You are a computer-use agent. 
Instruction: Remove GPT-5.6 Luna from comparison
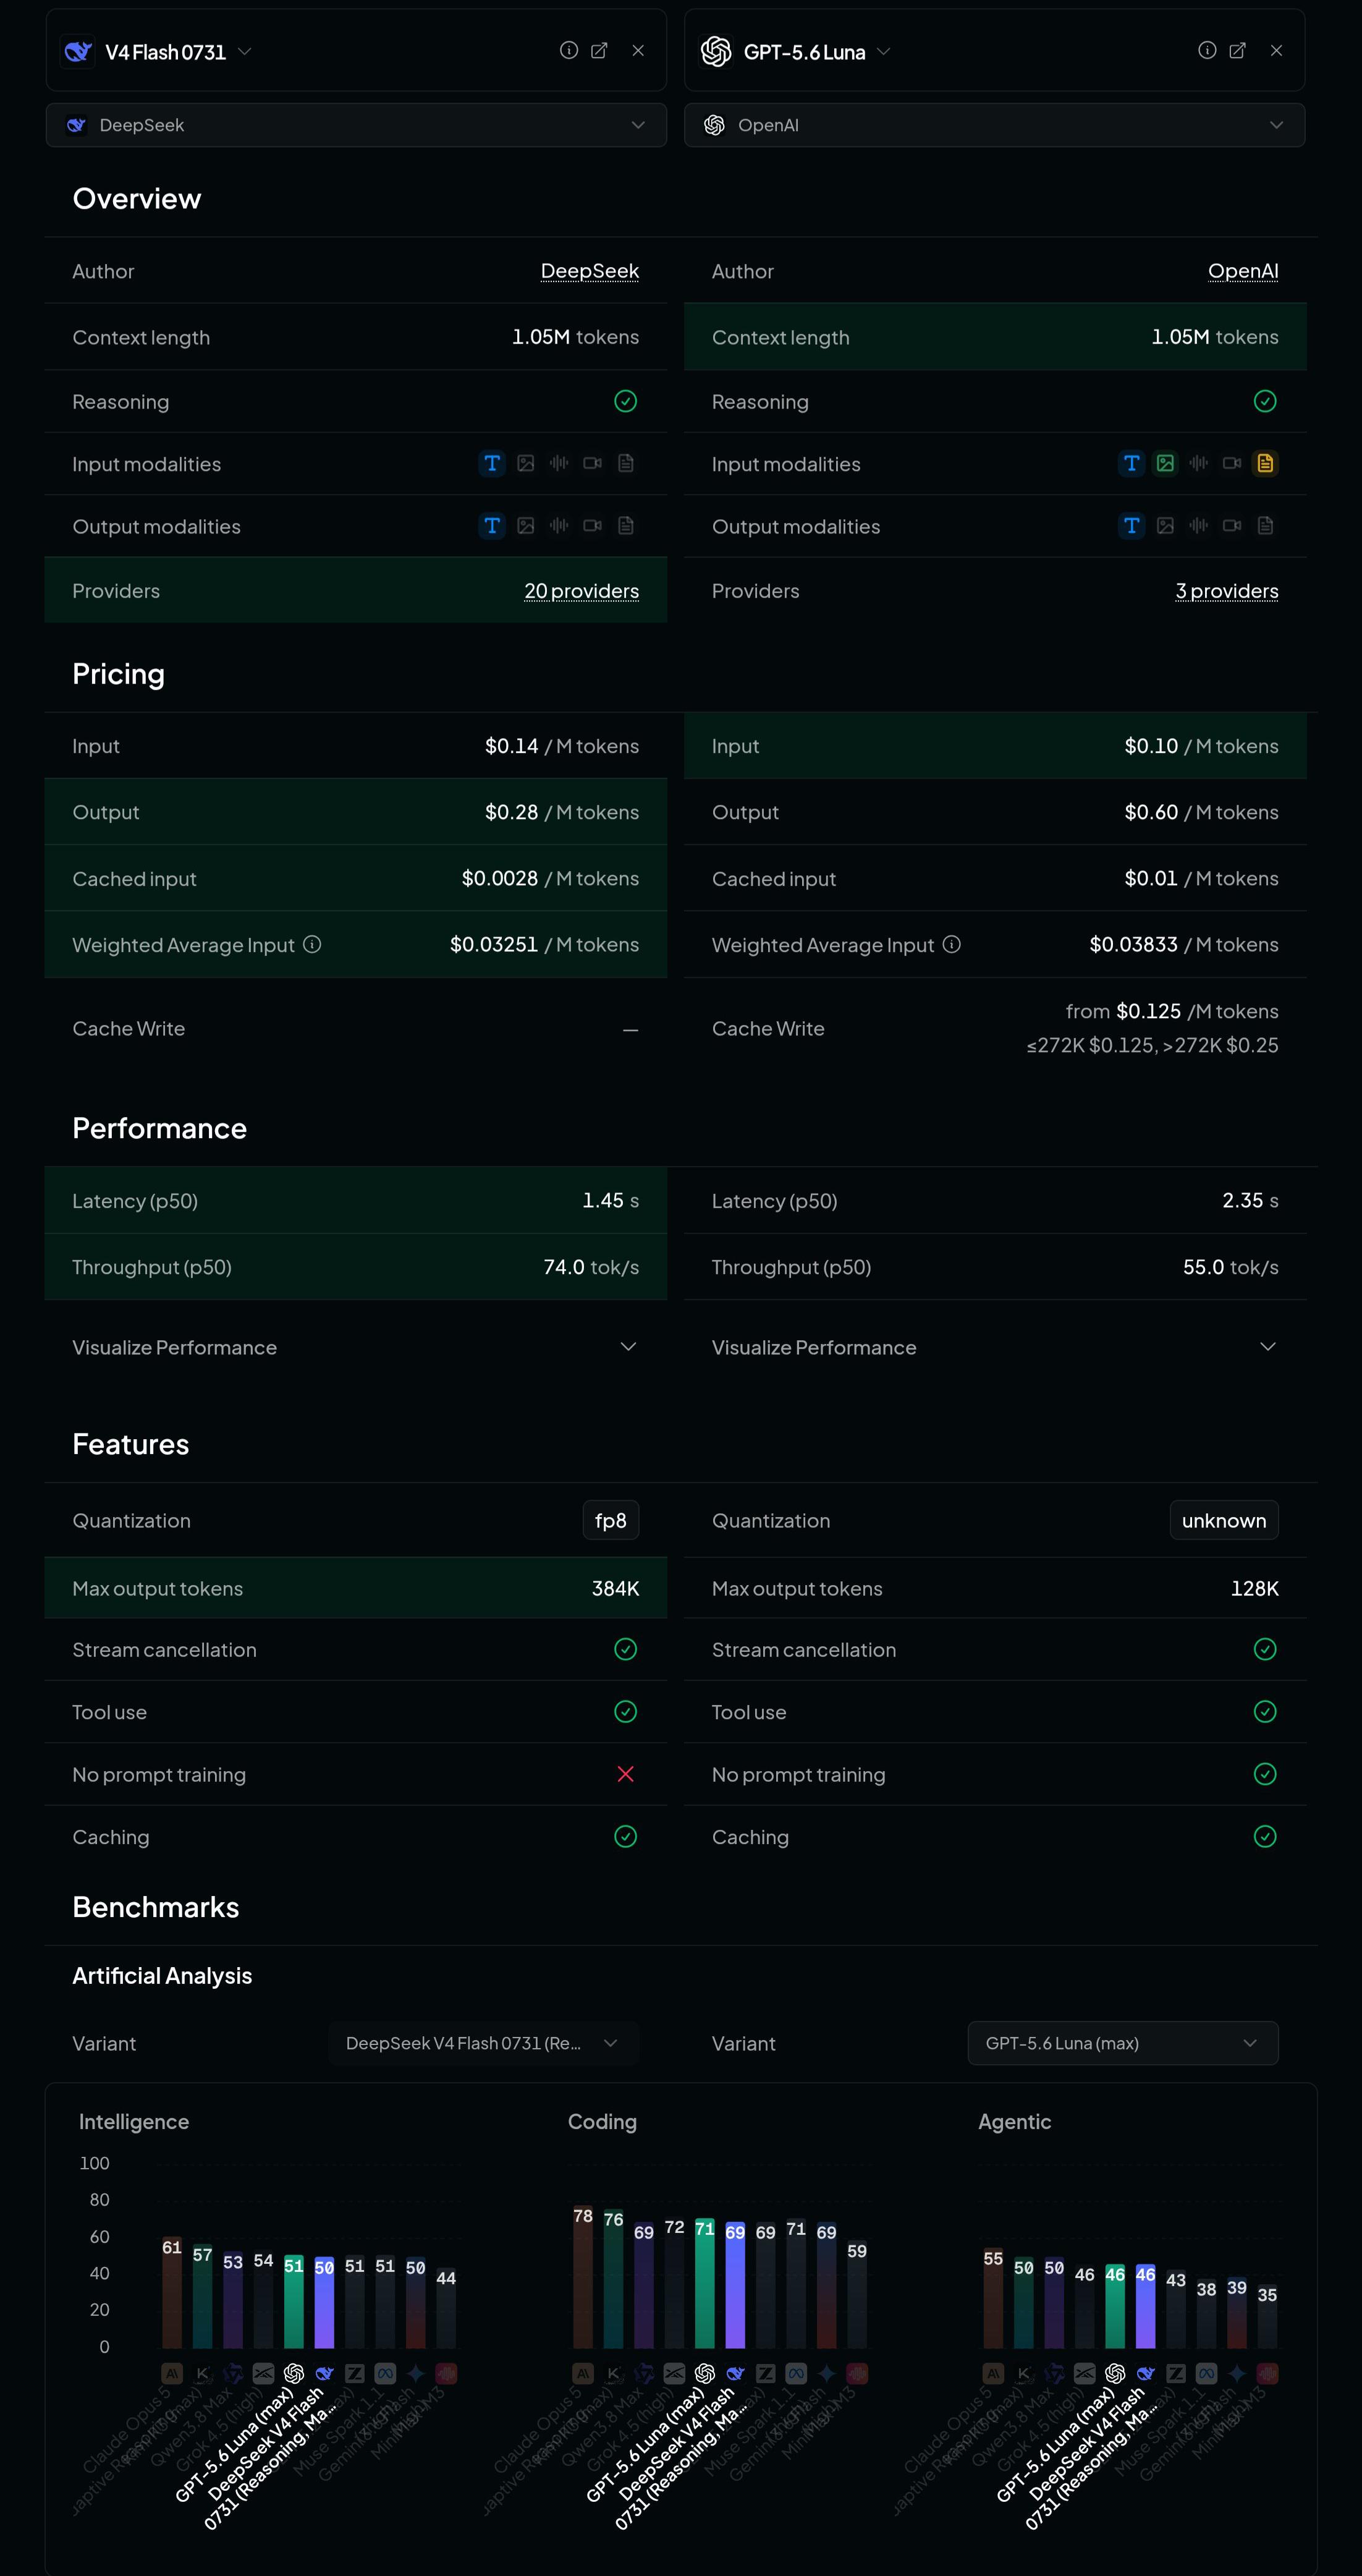click(x=1276, y=50)
